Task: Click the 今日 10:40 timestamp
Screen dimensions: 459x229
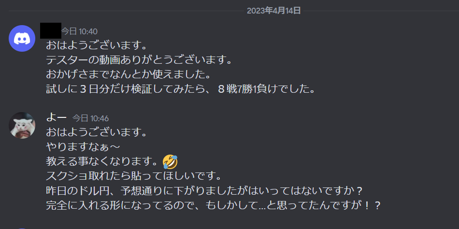Action: coord(79,31)
